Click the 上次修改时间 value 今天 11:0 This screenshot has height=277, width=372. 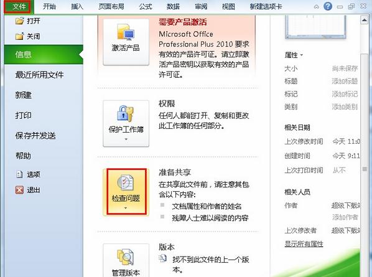(346, 142)
